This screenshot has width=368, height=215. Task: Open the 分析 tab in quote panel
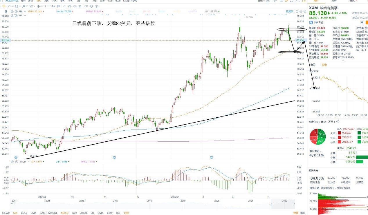pyautogui.click(x=334, y=1)
